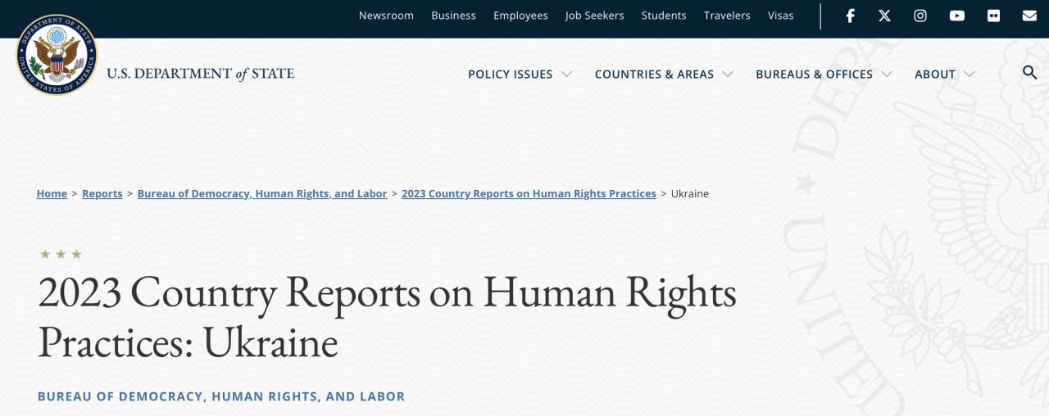
Task: Open the X (Twitter) social icon
Action: [884, 16]
